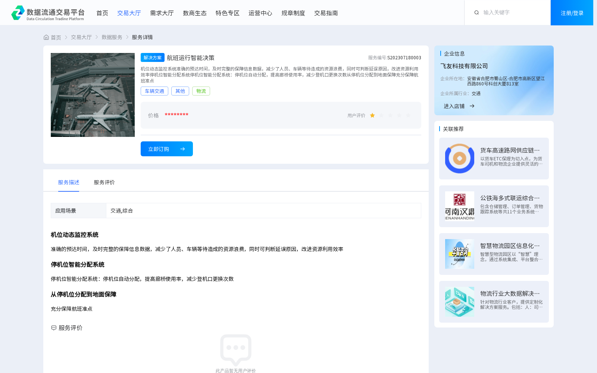Click the 服务详情 breadcrumb text
This screenshot has height=373, width=597.
(142, 37)
